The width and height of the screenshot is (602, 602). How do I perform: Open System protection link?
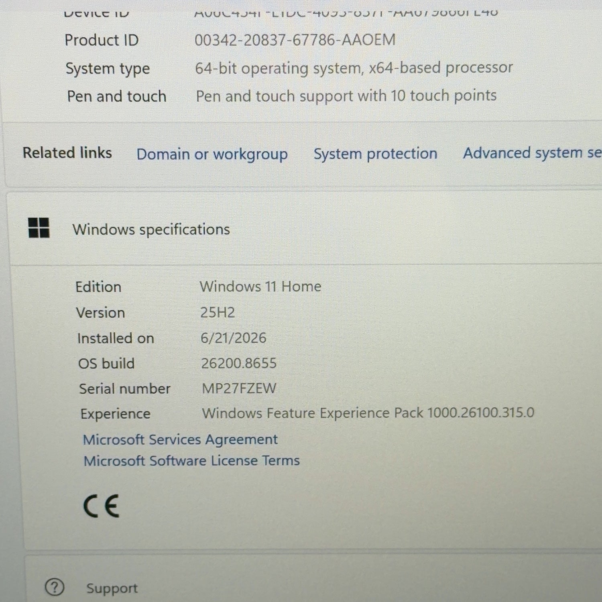[375, 154]
